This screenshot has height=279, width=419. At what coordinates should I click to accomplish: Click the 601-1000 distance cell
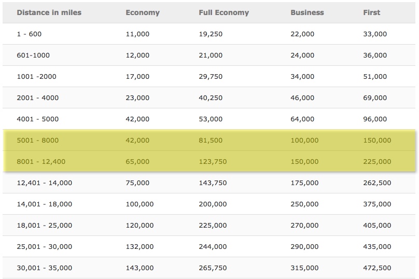coord(33,55)
